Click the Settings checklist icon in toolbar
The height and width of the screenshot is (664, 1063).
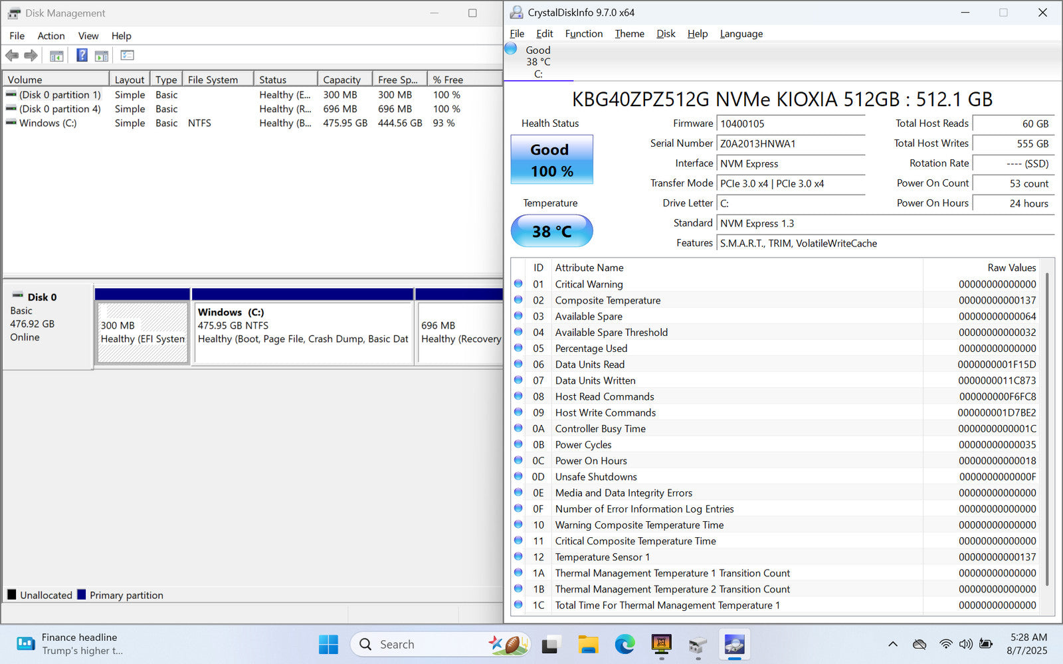[127, 56]
